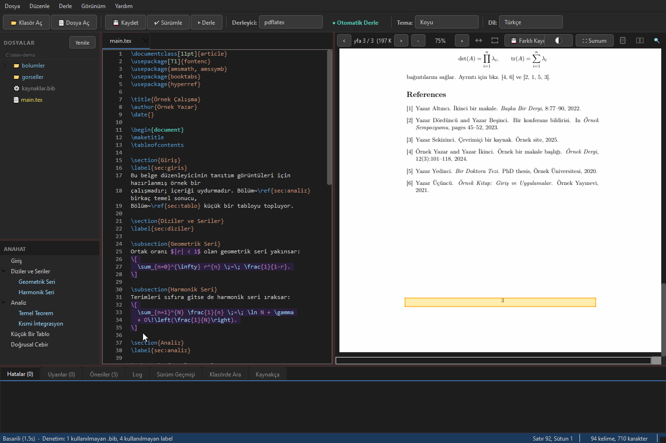The width and height of the screenshot is (666, 443).
Task: Open the Derleyici pdflatex dropdown
Action: click(x=291, y=22)
